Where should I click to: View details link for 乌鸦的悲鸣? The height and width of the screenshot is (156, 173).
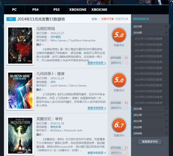click(x=97, y=63)
